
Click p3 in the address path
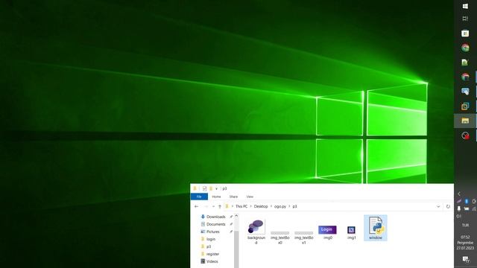(x=295, y=206)
